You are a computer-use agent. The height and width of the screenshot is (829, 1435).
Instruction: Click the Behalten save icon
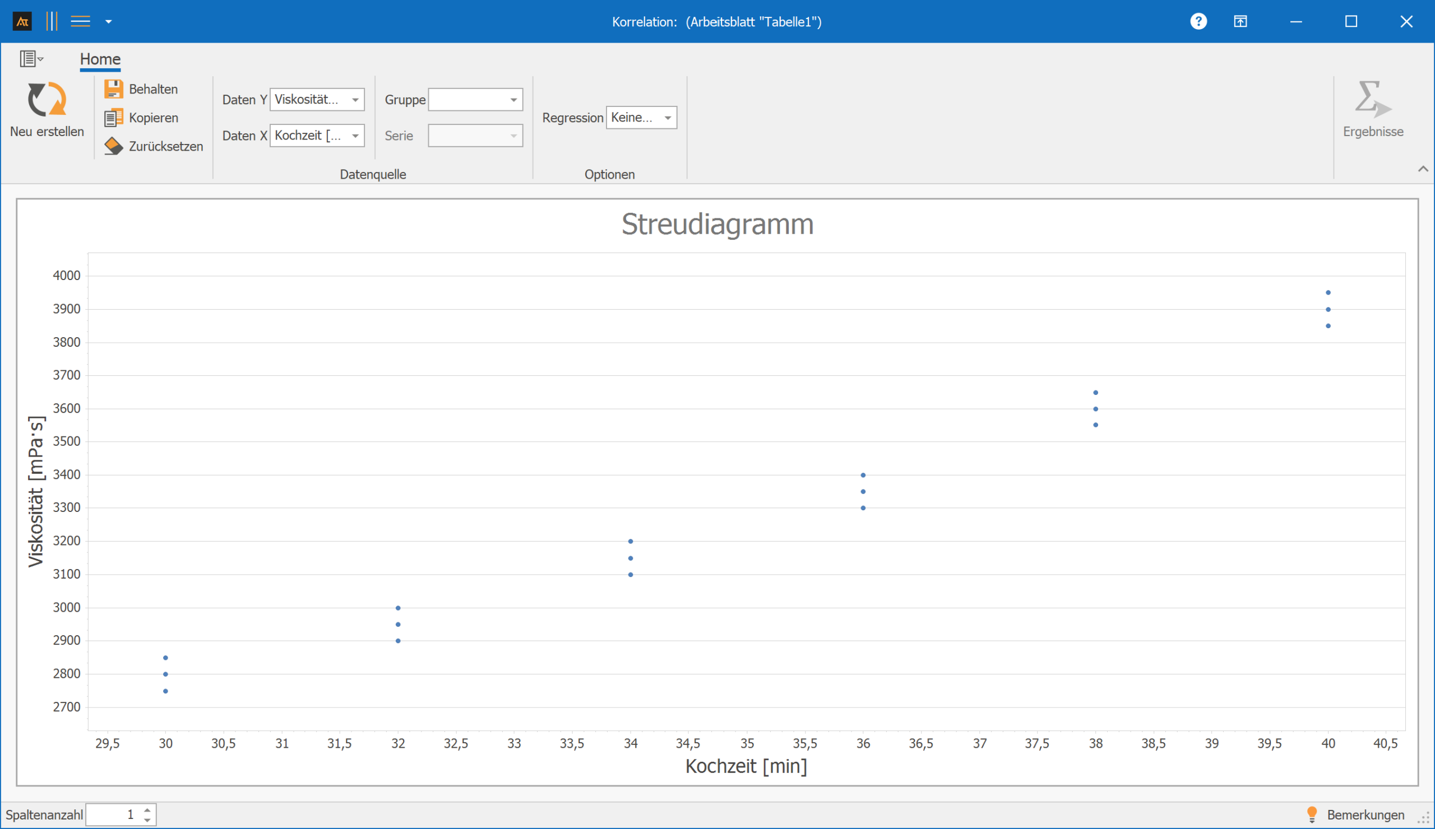click(x=113, y=89)
